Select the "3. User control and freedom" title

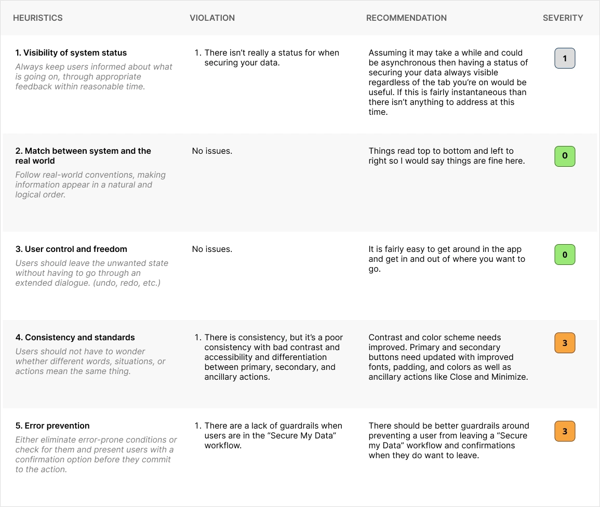point(71,249)
